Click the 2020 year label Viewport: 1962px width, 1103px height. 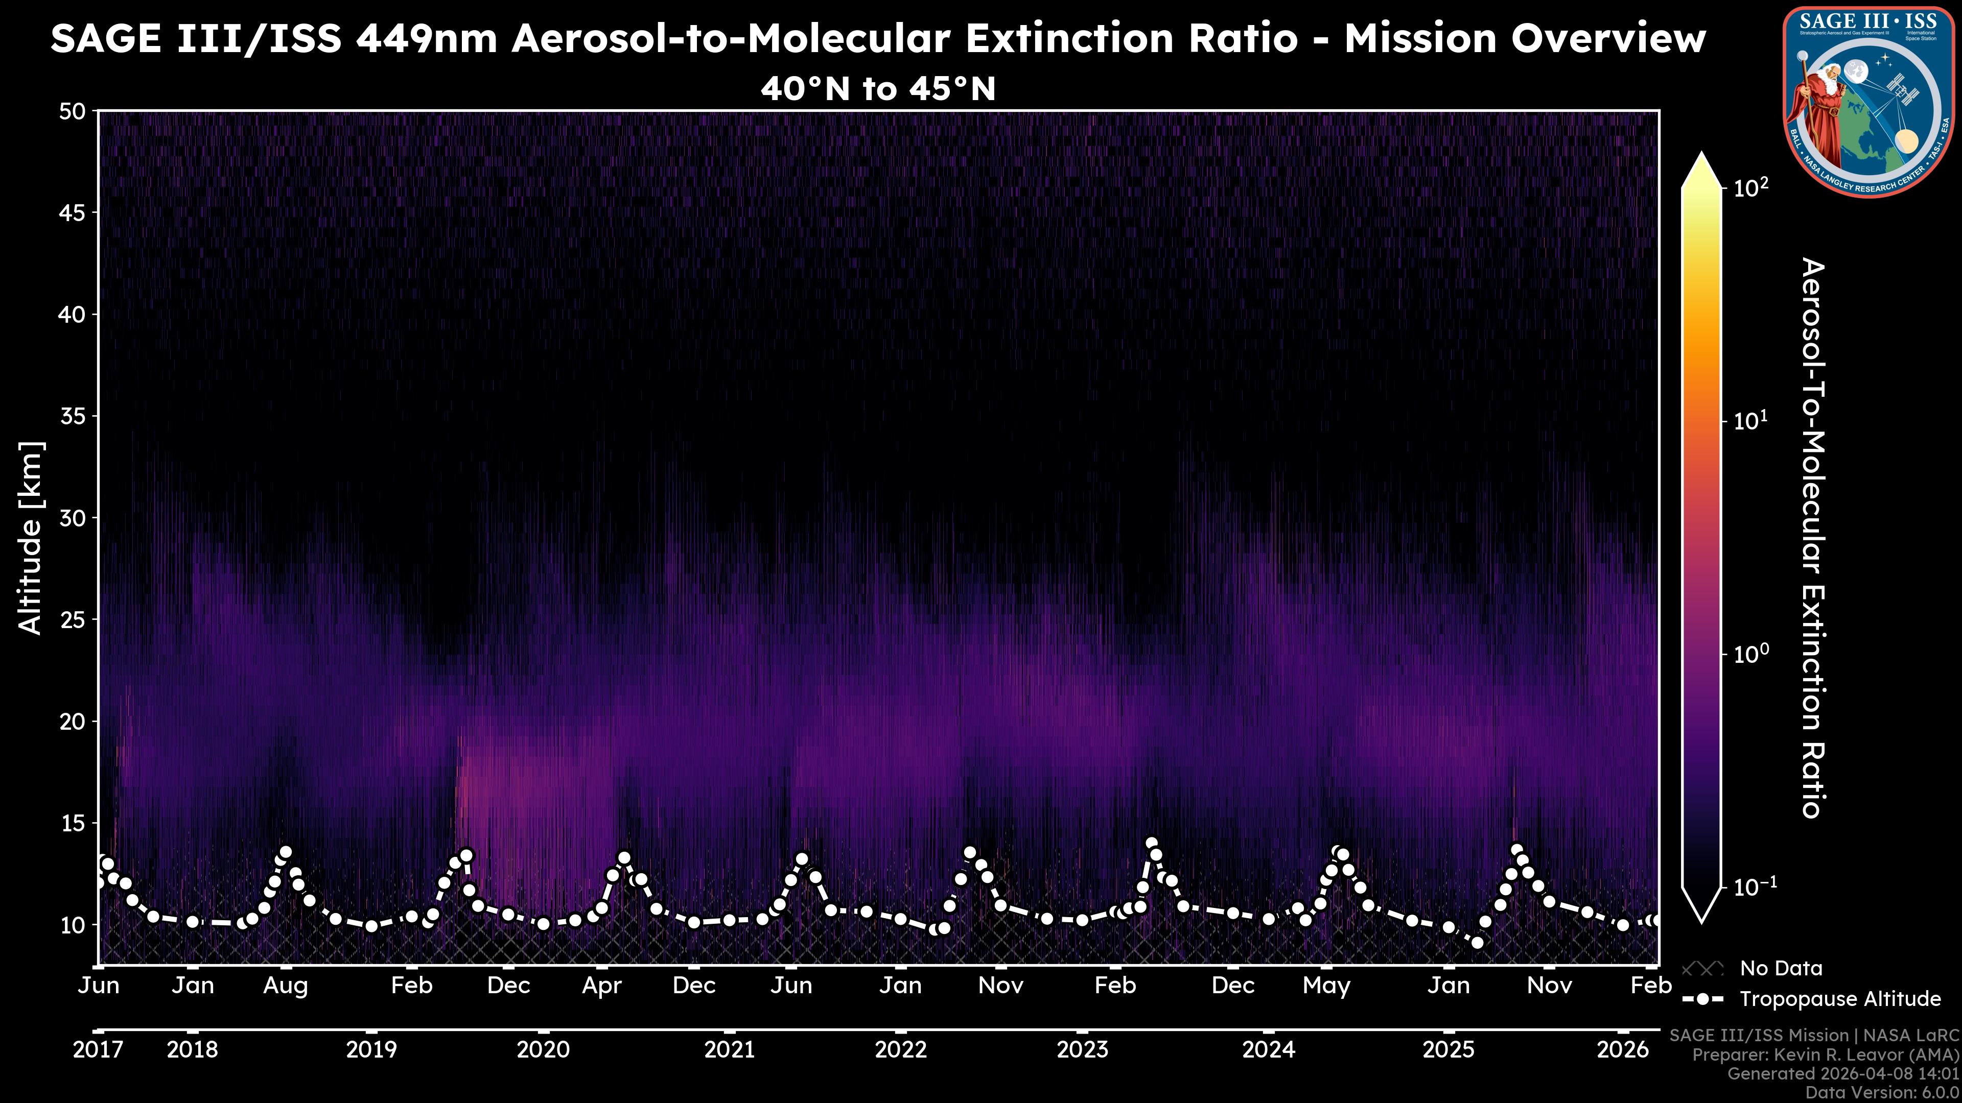click(542, 1050)
